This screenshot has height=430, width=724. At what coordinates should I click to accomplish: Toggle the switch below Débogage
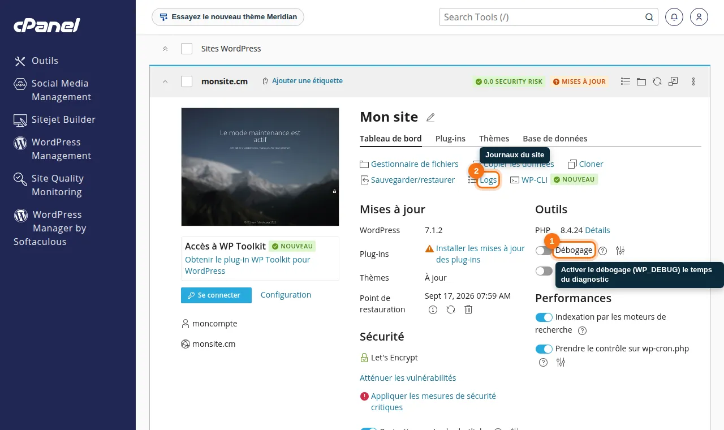(544, 271)
